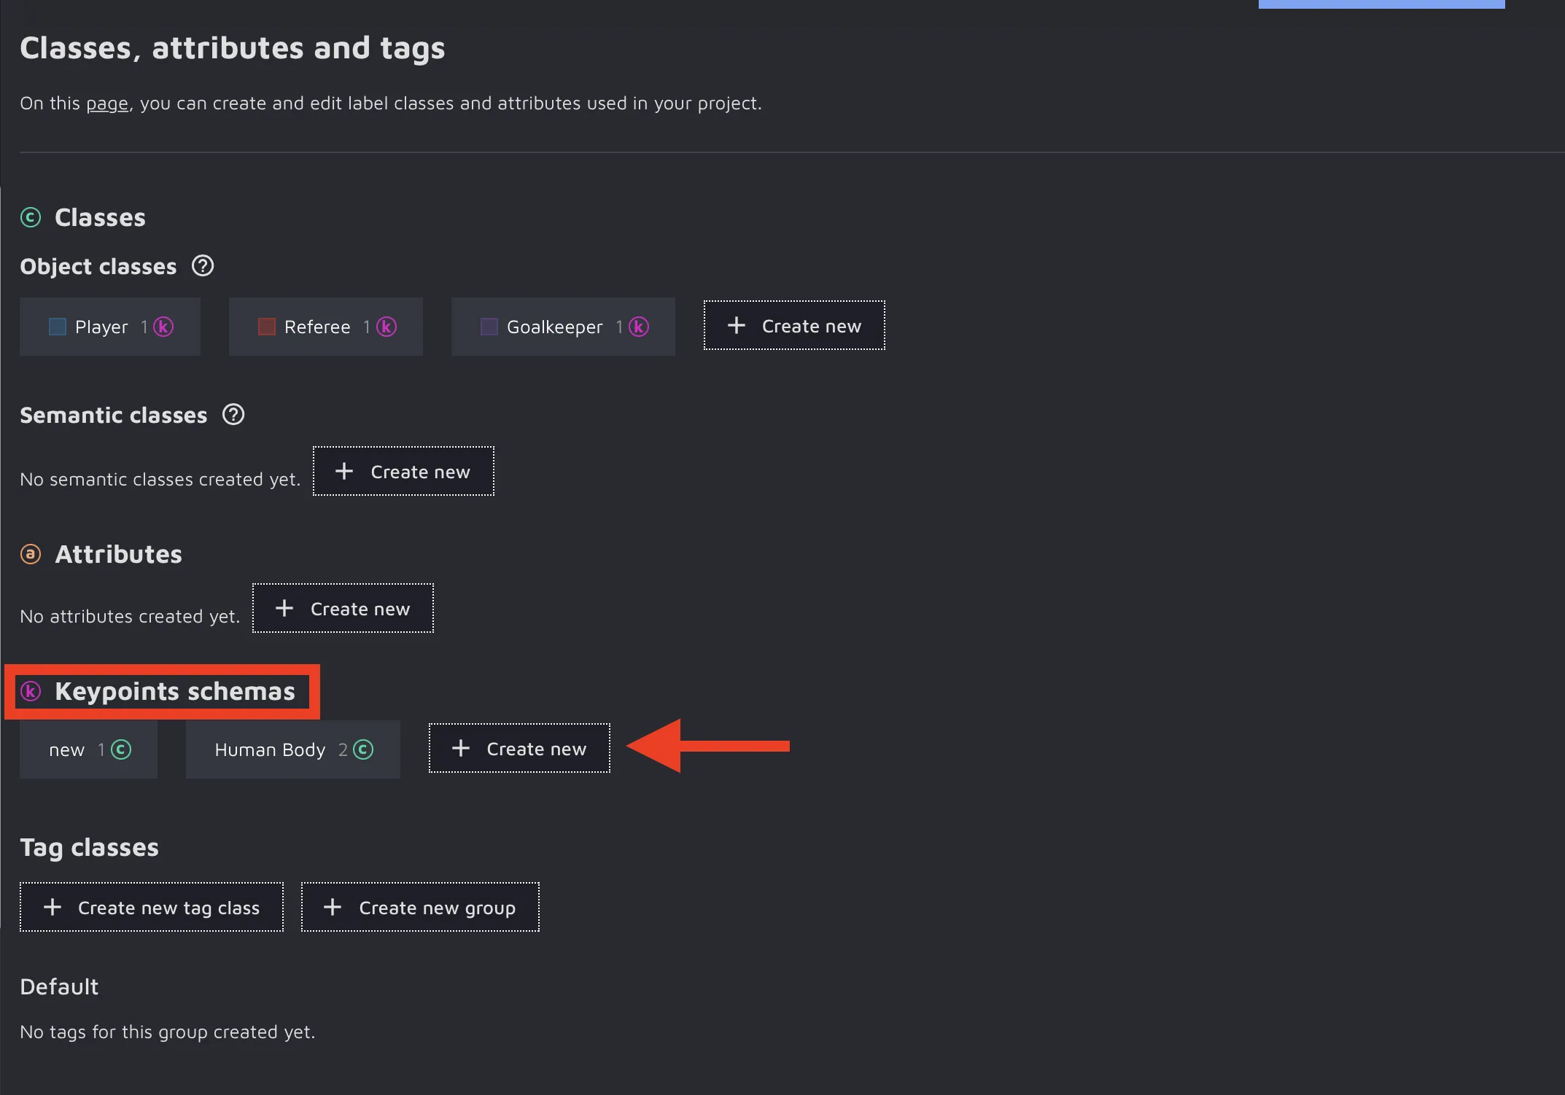Click the class icon on the 'new' schema
The image size is (1565, 1095).
[x=121, y=749]
